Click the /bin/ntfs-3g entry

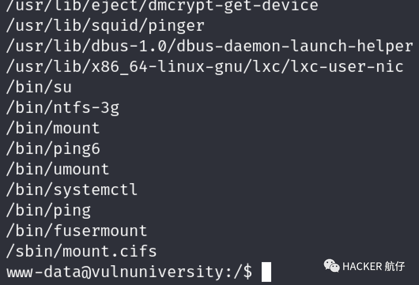pyautogui.click(x=62, y=108)
